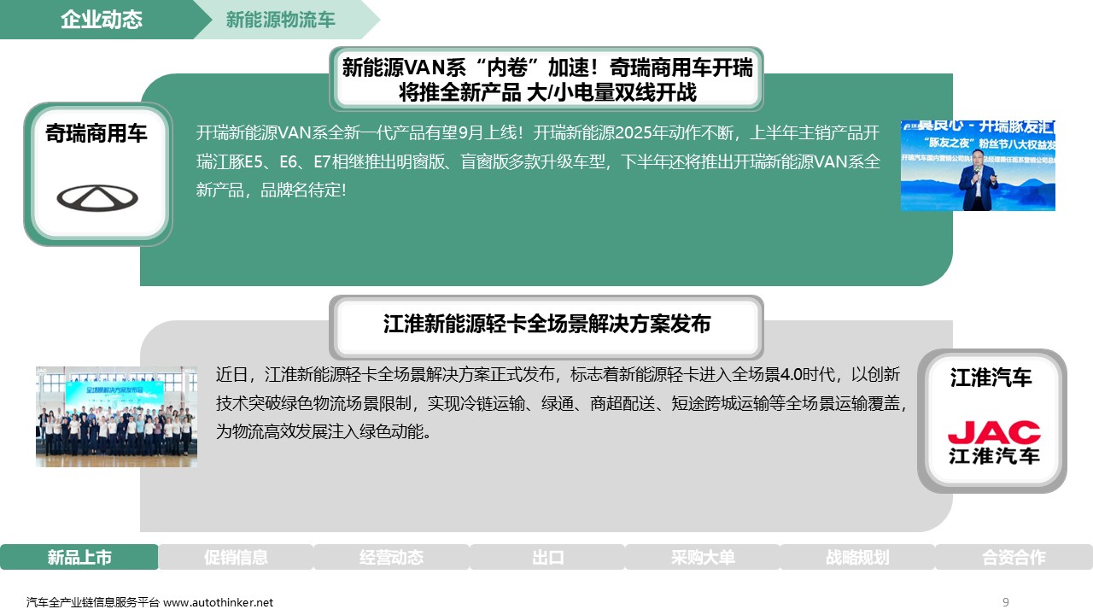Select the 新品上市 tab
The width and height of the screenshot is (1093, 615).
click(79, 558)
